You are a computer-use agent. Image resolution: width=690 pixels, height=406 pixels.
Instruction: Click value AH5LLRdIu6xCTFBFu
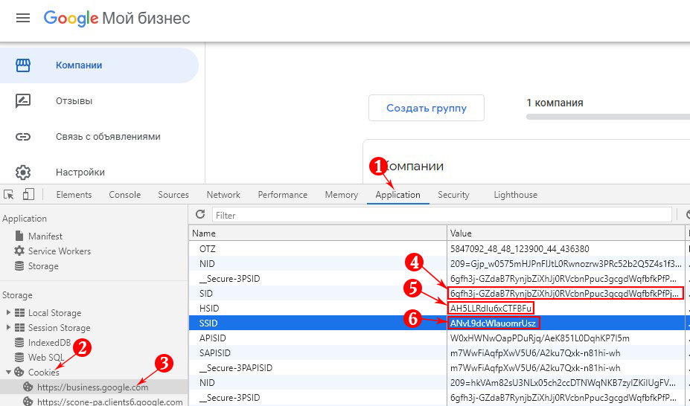pyautogui.click(x=491, y=308)
